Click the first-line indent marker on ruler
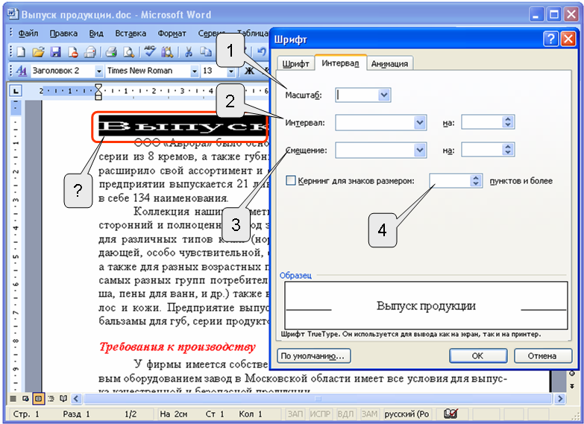584x424 pixels. click(98, 87)
